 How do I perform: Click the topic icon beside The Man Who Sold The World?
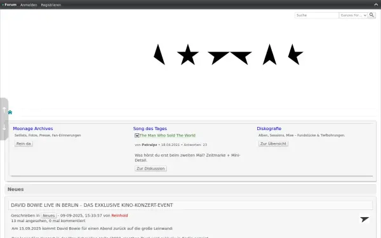pos(137,136)
